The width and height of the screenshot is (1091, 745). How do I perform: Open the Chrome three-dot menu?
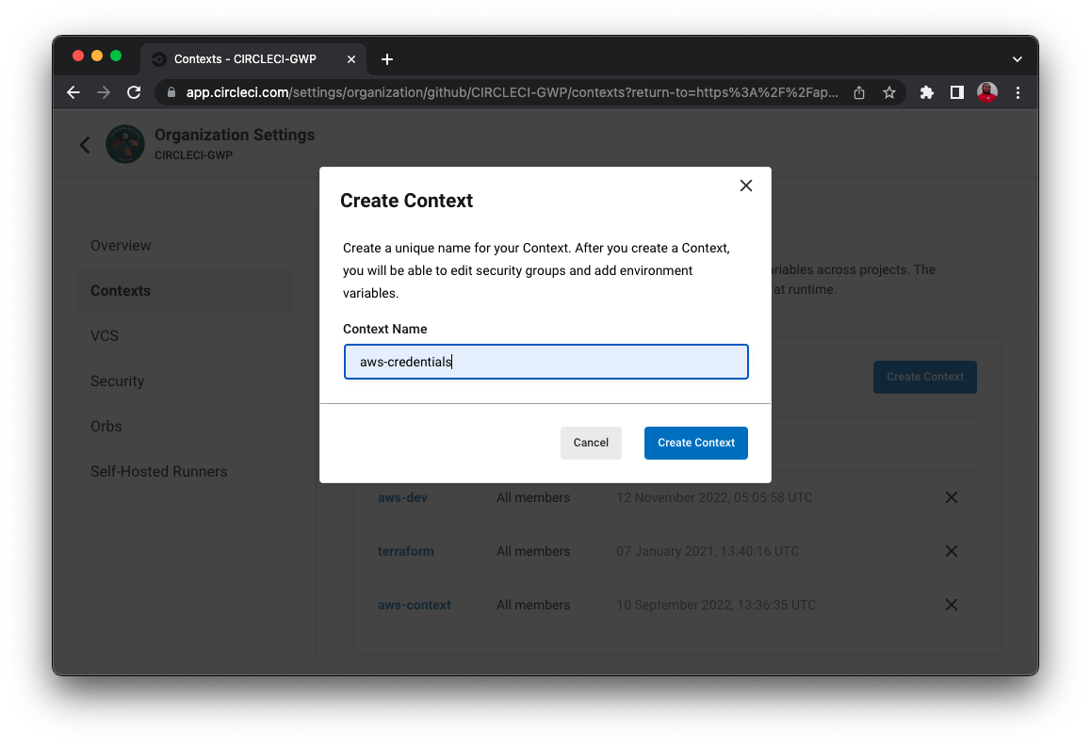tap(1018, 92)
